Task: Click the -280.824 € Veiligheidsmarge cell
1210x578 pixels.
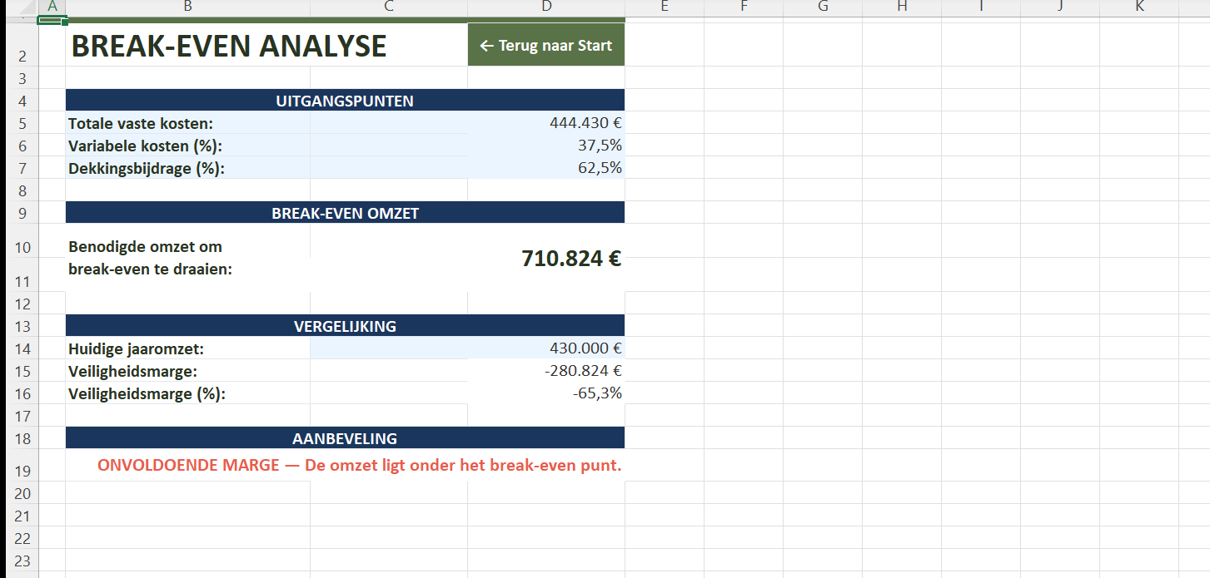Action: tap(545, 371)
